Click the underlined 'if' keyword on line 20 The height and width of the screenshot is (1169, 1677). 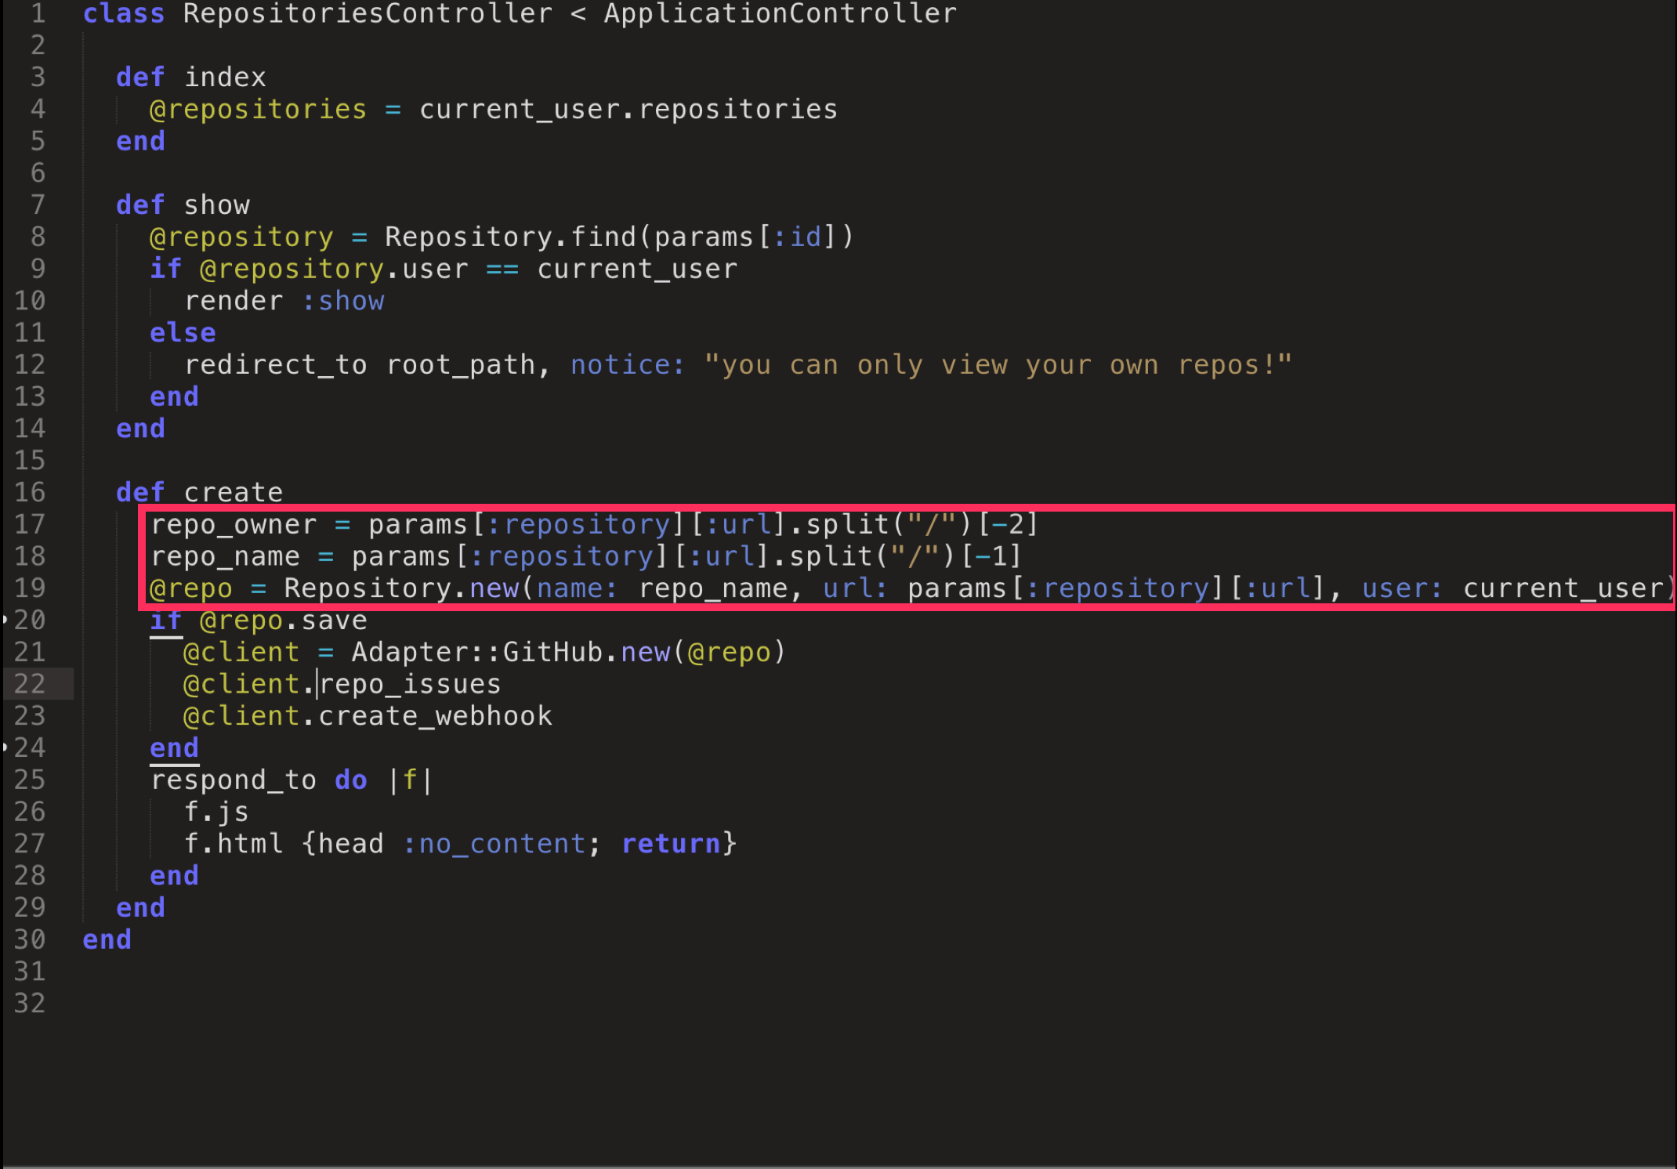click(x=165, y=621)
